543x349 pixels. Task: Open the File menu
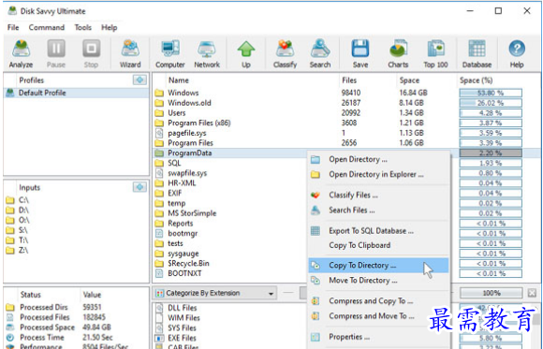[13, 27]
